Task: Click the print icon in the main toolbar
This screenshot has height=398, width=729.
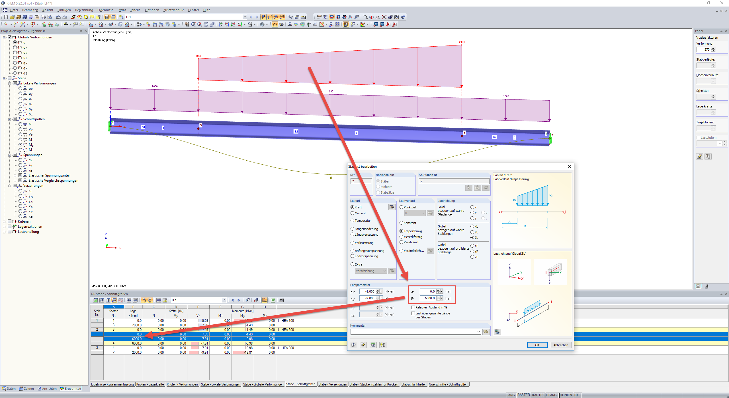Action: tap(43, 17)
